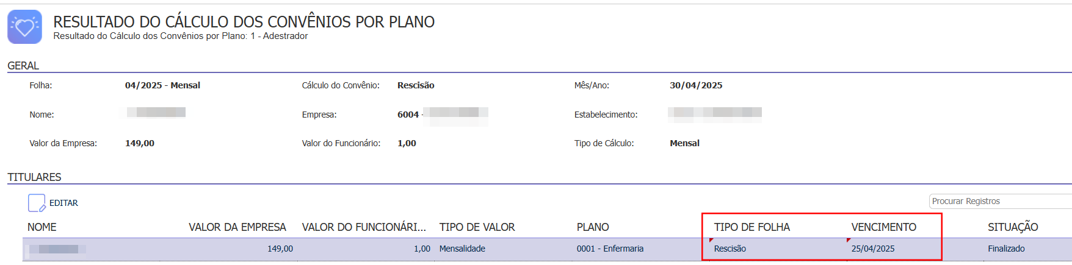Screen dimensions: 1072x265
Task: Sort by TIPO DE VALOR column header
Action: (477, 227)
